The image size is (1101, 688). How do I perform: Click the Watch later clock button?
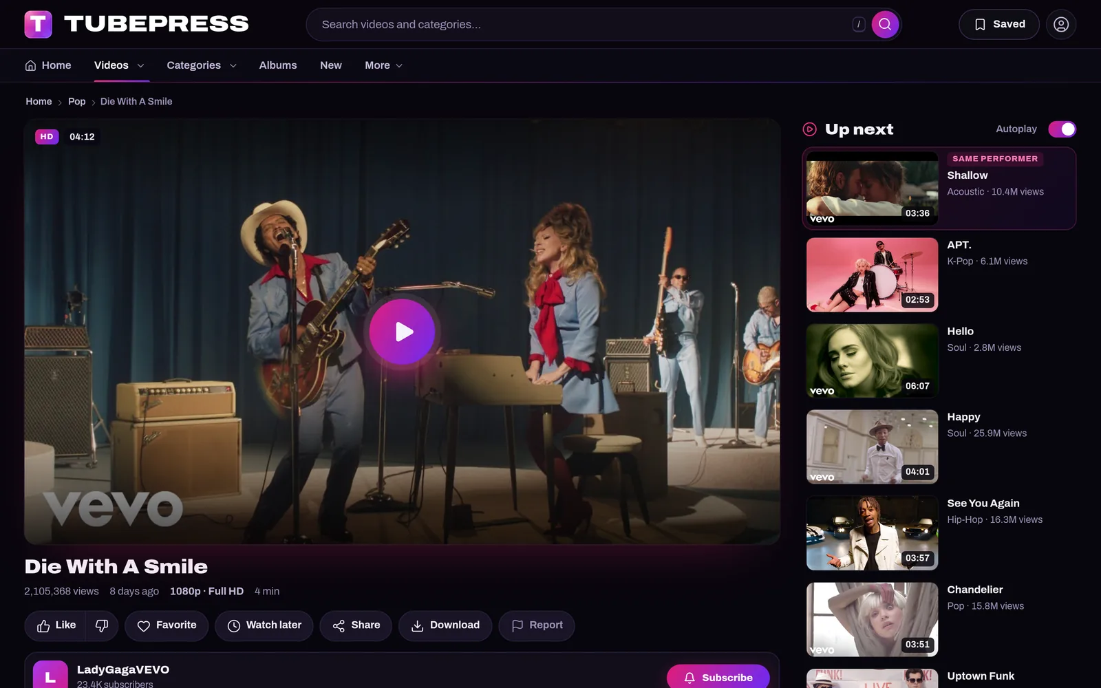(264, 625)
